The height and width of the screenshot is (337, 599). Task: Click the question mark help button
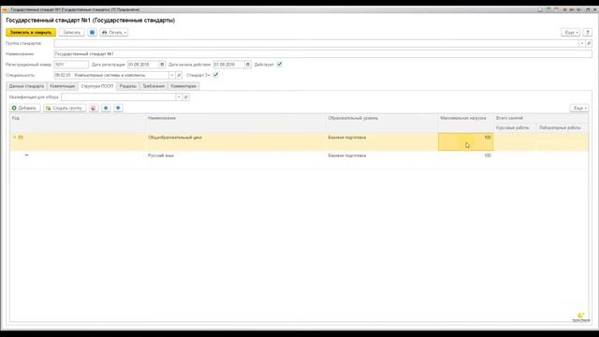(588, 33)
